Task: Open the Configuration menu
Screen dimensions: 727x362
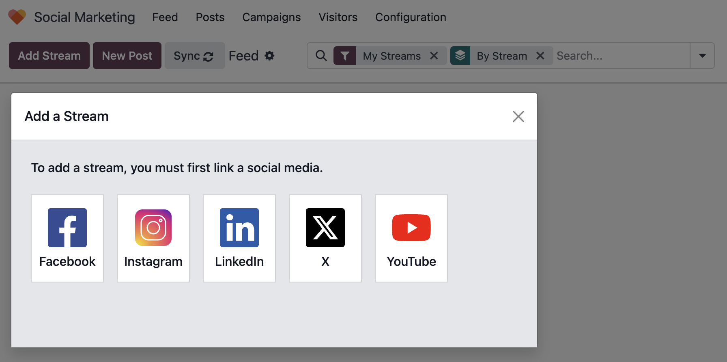Action: click(411, 17)
